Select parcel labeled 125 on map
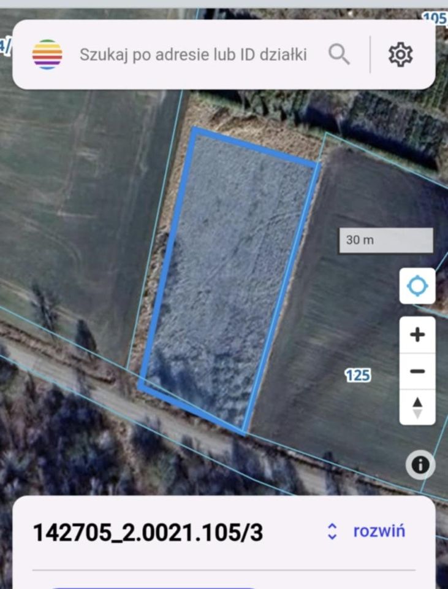Viewport: 448px width, 589px height. pos(358,375)
